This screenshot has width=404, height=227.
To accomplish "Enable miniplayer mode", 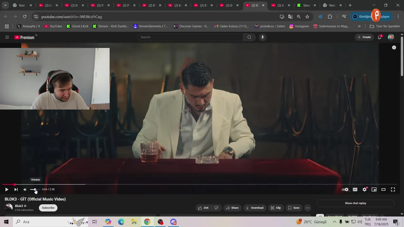I will (x=374, y=189).
